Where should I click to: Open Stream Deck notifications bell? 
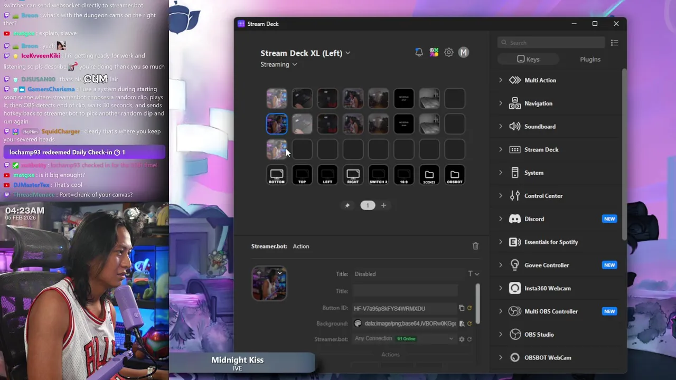419,52
